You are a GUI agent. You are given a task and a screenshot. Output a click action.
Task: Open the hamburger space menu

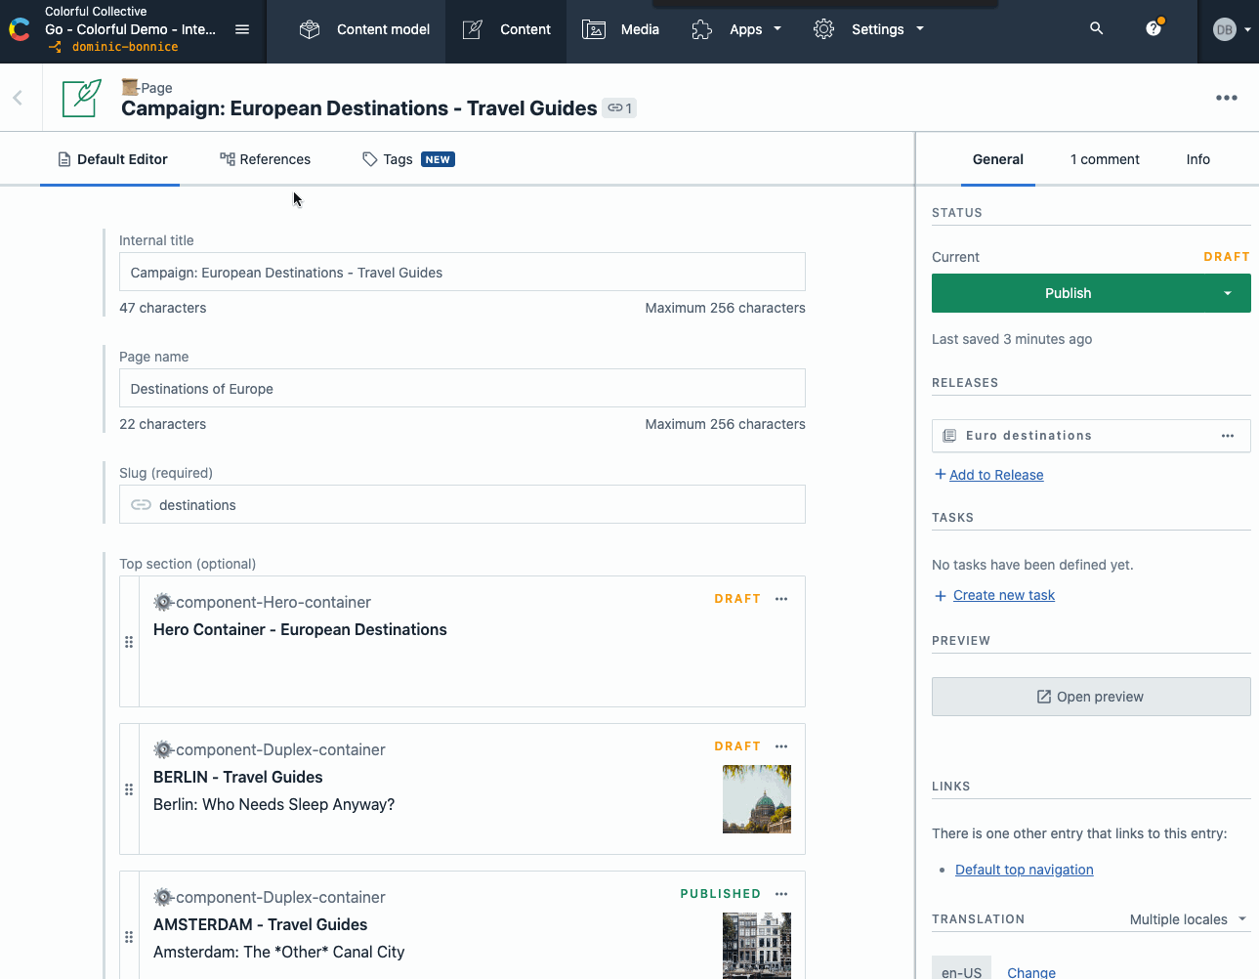[242, 29]
